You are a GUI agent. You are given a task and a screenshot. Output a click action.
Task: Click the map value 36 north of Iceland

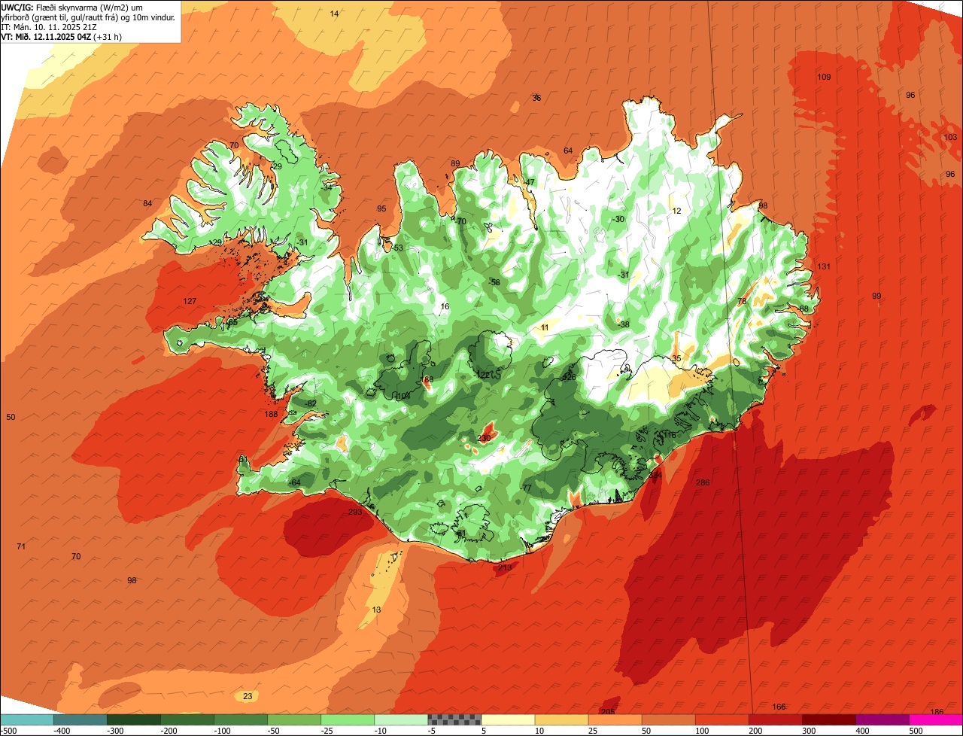click(536, 98)
